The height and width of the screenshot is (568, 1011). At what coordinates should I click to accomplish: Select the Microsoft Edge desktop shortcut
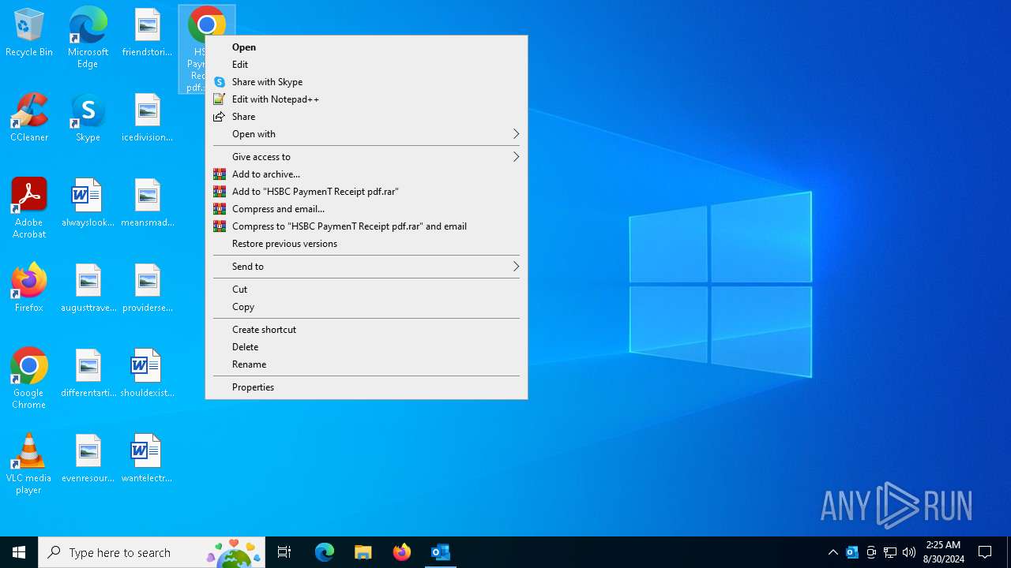(88, 38)
